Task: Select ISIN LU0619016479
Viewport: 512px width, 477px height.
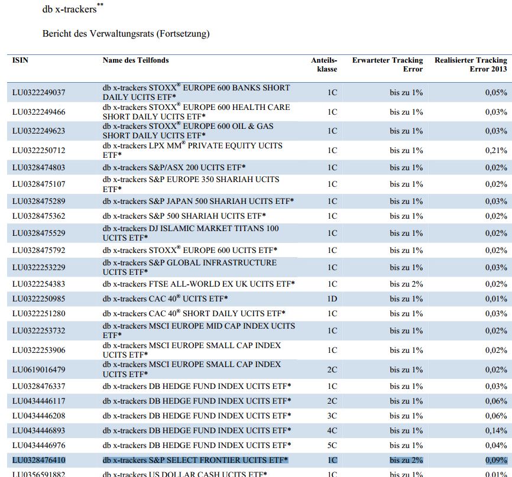Action: [39, 369]
